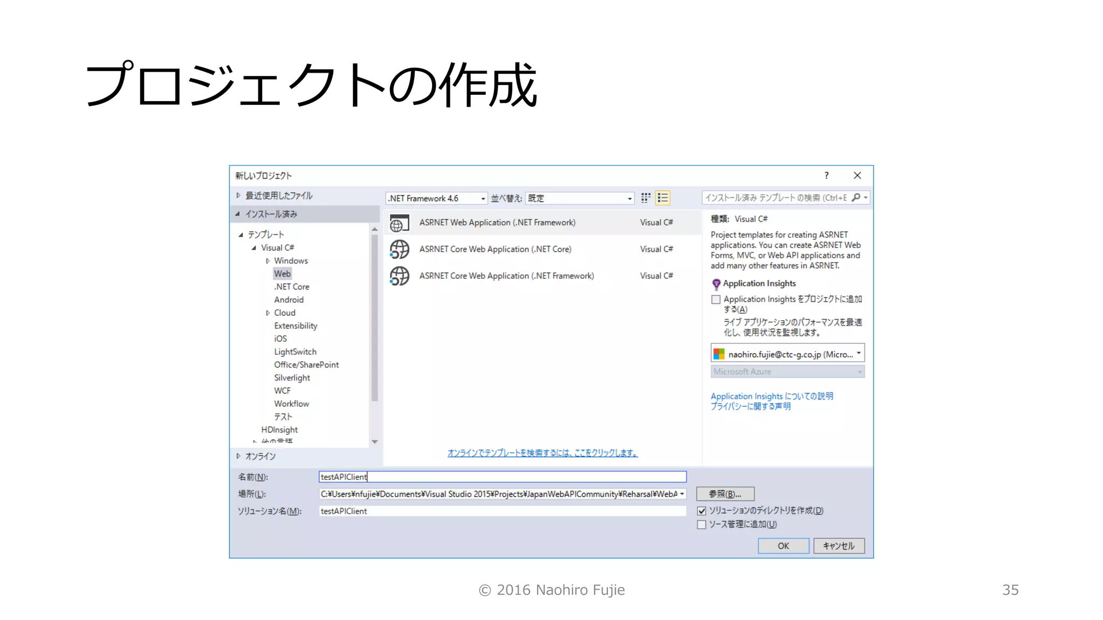Expand the Windows node under Visual C#

268,261
